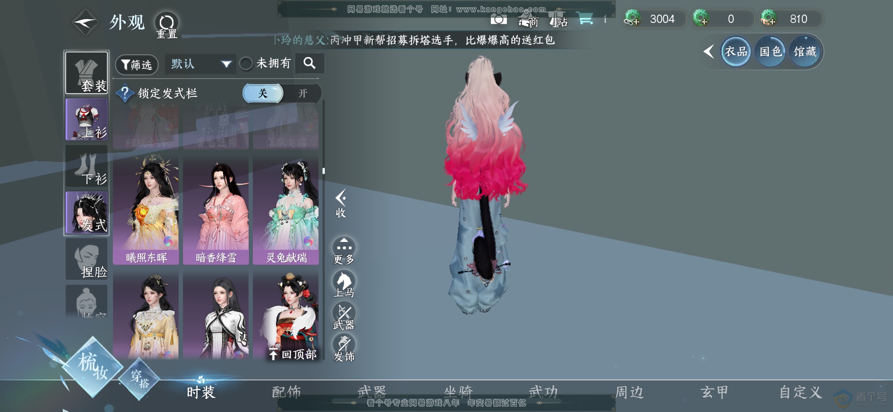Set 锁定发式栏 to 关
Screen dimensions: 893x412
click(263, 93)
